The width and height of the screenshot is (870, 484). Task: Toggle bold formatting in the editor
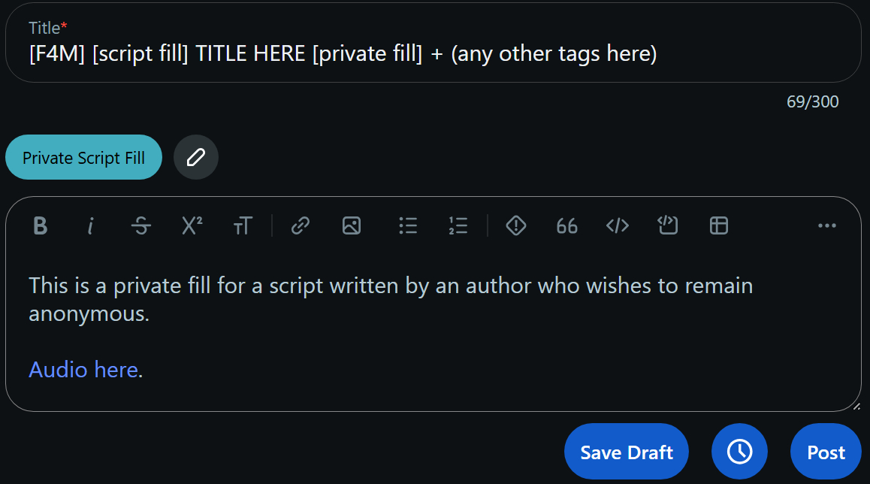[x=41, y=225]
